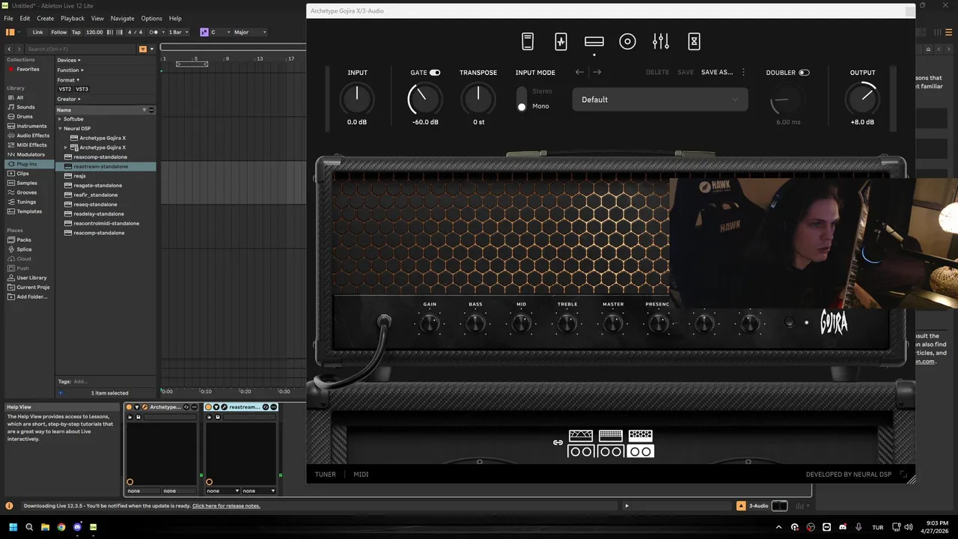The image size is (958, 539).
Task: Toggle the VST2 format filter tag
Action: [x=65, y=89]
